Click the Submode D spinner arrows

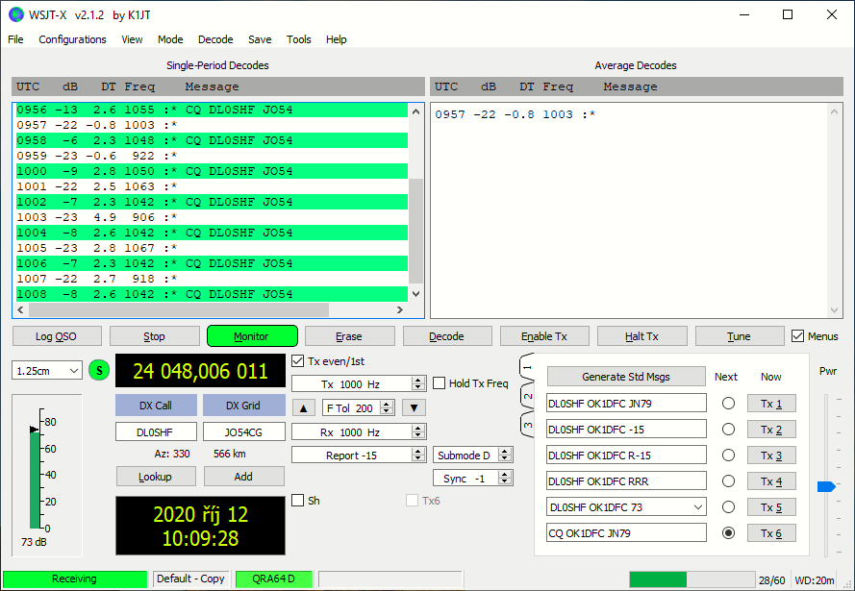(505, 455)
